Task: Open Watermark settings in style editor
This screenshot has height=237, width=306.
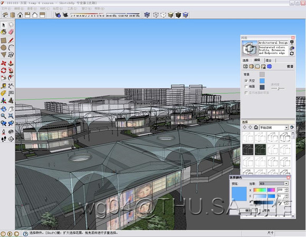Action: tap(263, 66)
